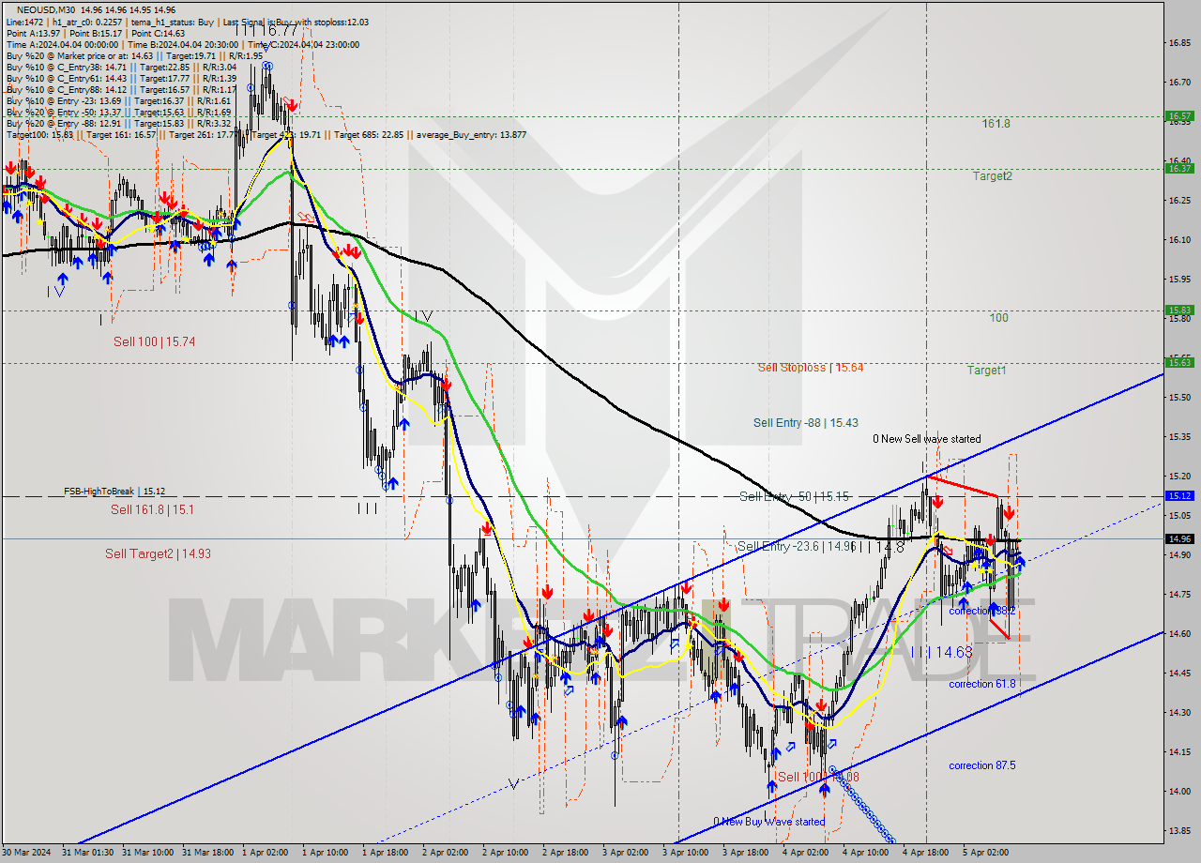The width and height of the screenshot is (1201, 863).
Task: Click the 'Buy %10 @ C_Entry61: 14.43' line
Action: click(x=122, y=79)
